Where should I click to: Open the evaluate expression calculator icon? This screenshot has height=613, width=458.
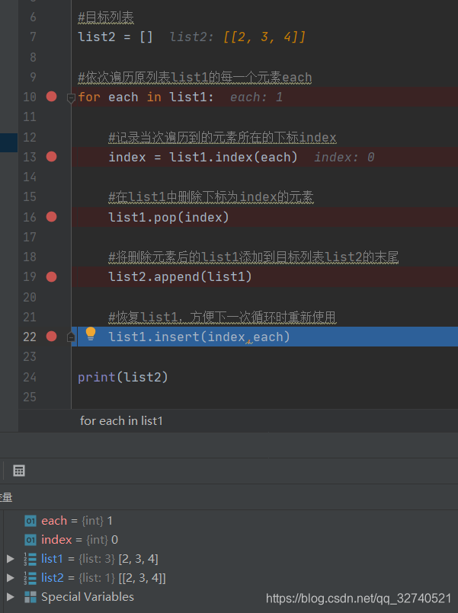coord(19,471)
